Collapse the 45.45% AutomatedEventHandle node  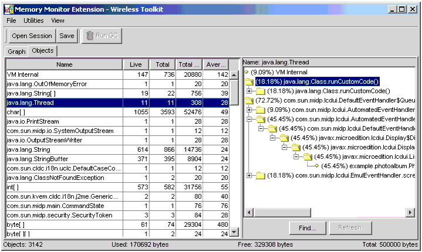pos(249,119)
